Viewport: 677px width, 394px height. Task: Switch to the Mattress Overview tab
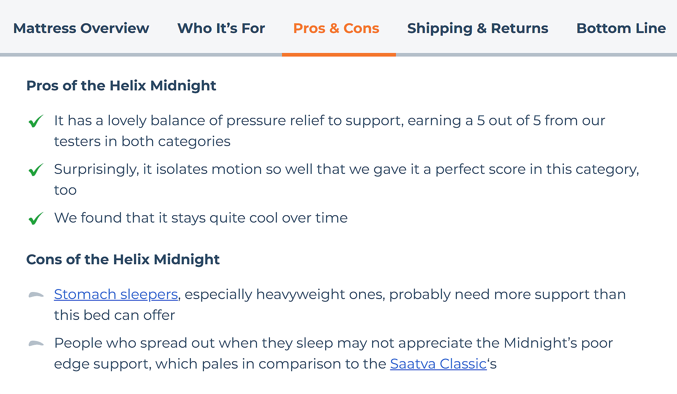point(81,28)
